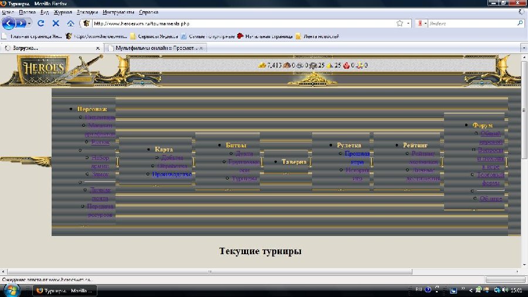Open the browser Home page icon
The image size is (528, 297).
70,23
